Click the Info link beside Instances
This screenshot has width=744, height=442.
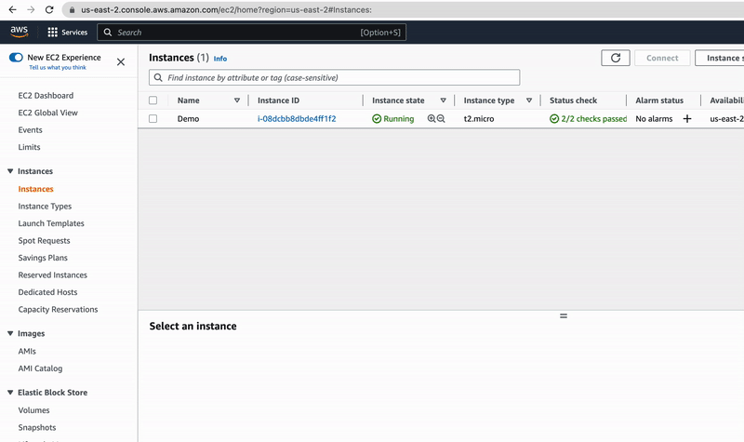pos(220,59)
